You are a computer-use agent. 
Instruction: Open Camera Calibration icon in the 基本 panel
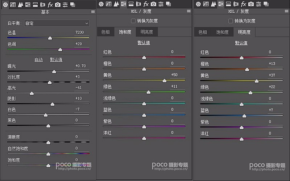tap(58, 4)
